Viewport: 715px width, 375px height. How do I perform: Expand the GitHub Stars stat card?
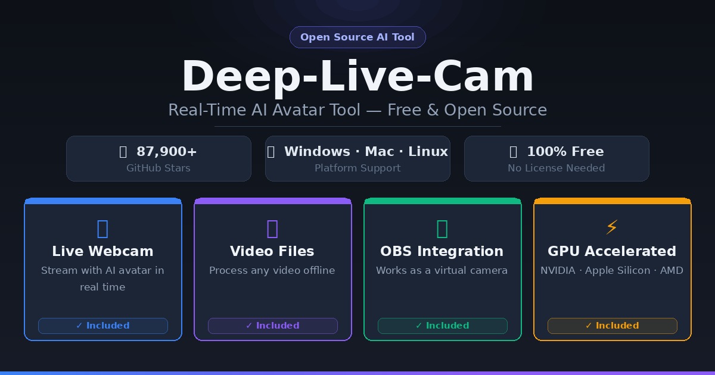point(158,158)
